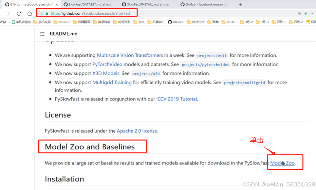
Task: Open the 时间序列 bookmark folder
Action: pyautogui.click(x=122, y=22)
